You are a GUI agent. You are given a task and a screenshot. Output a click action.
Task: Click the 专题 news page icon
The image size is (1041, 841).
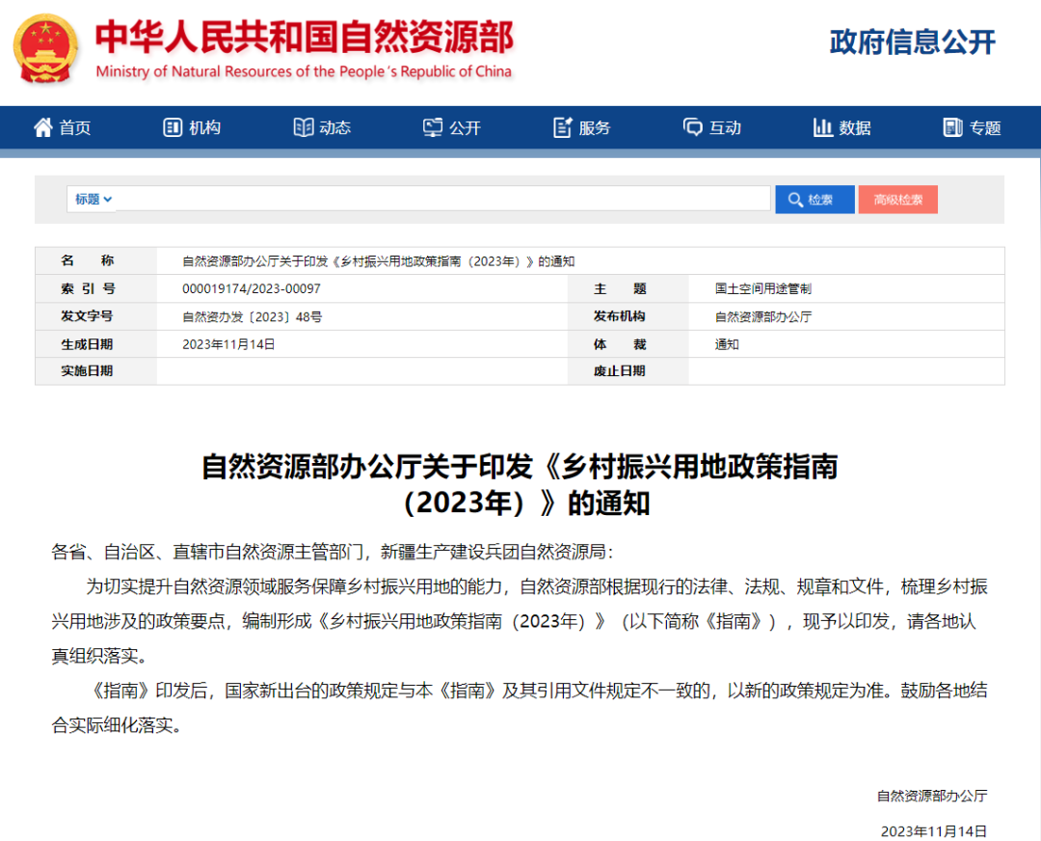953,127
